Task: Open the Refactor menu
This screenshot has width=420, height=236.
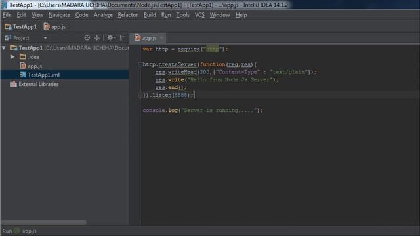Action: 128,15
